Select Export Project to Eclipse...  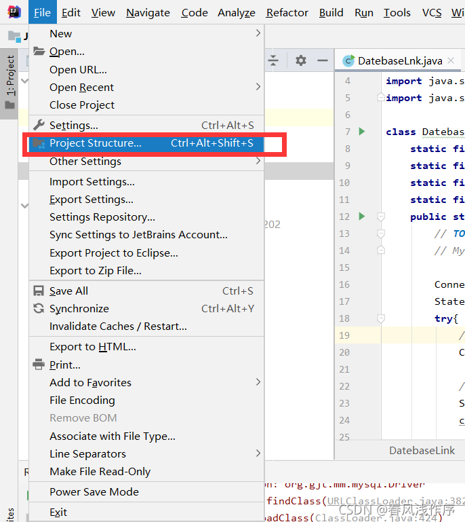pos(146,253)
